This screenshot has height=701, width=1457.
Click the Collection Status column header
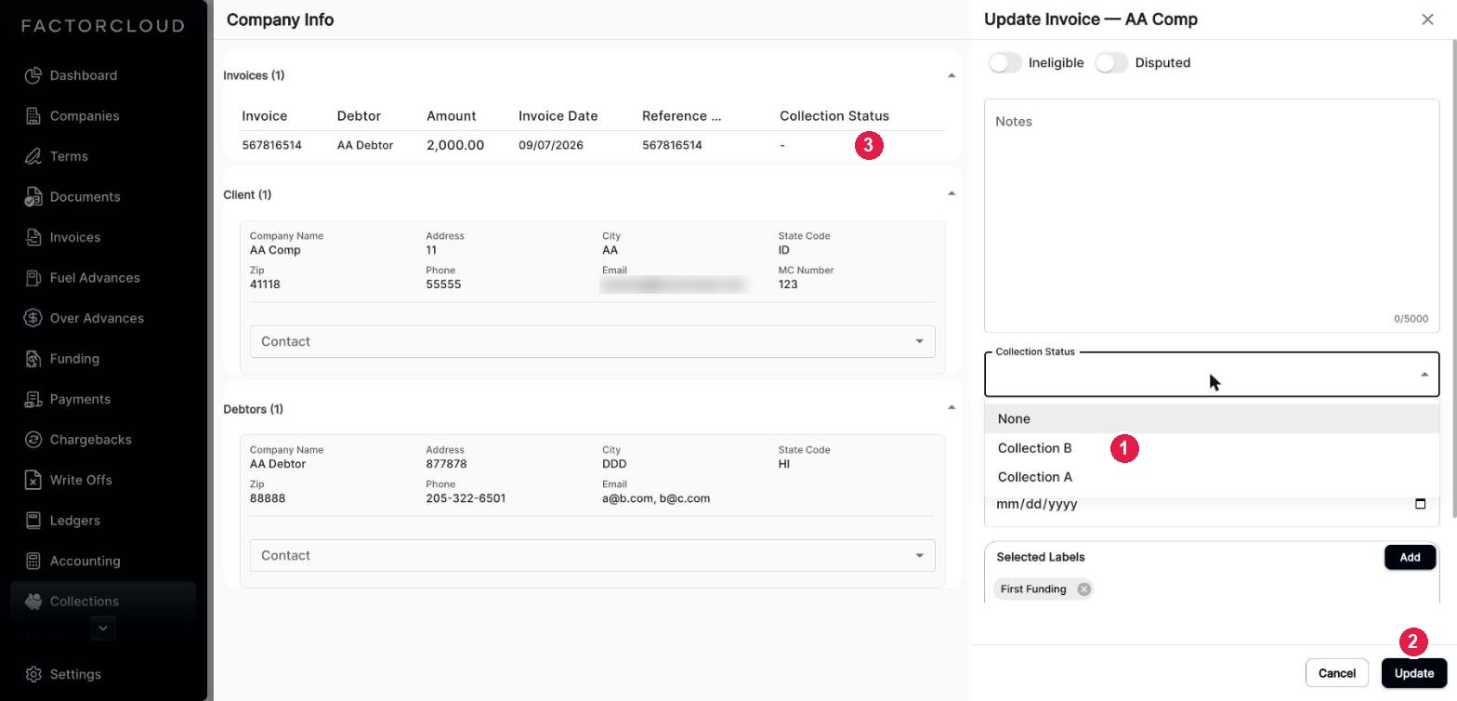pos(834,116)
